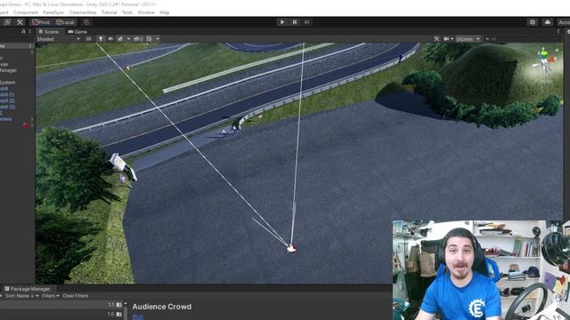Open Hierarchy panel options kebab menu

[x=30, y=32]
